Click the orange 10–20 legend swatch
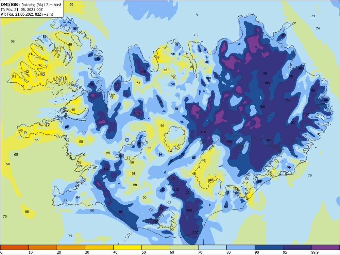This screenshot has width=340, height=255. pyautogui.click(x=43, y=248)
